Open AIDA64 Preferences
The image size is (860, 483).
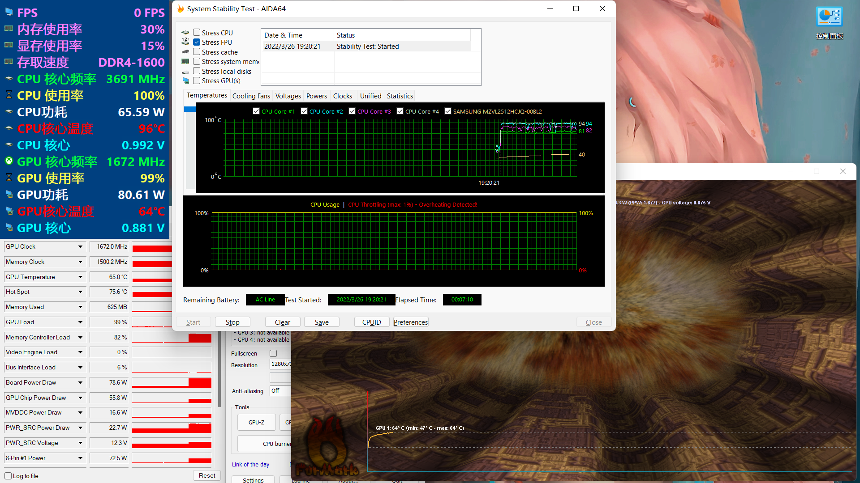pos(411,322)
